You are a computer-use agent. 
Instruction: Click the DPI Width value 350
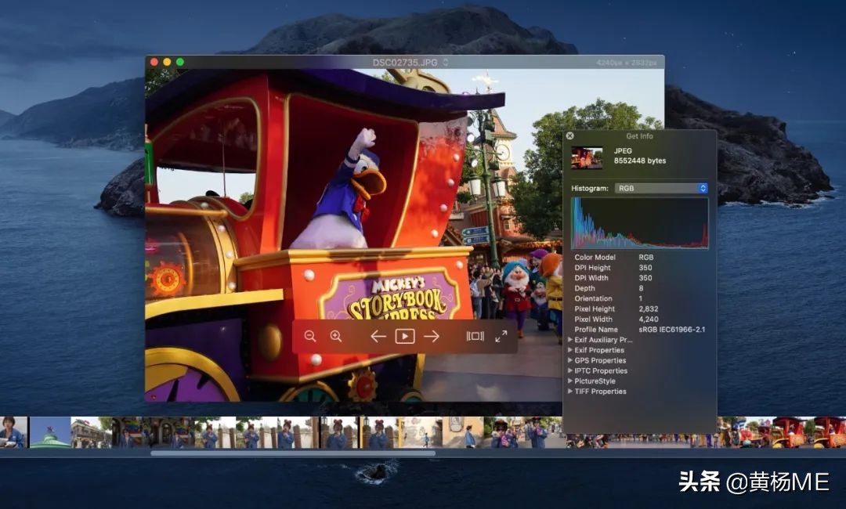(x=645, y=278)
